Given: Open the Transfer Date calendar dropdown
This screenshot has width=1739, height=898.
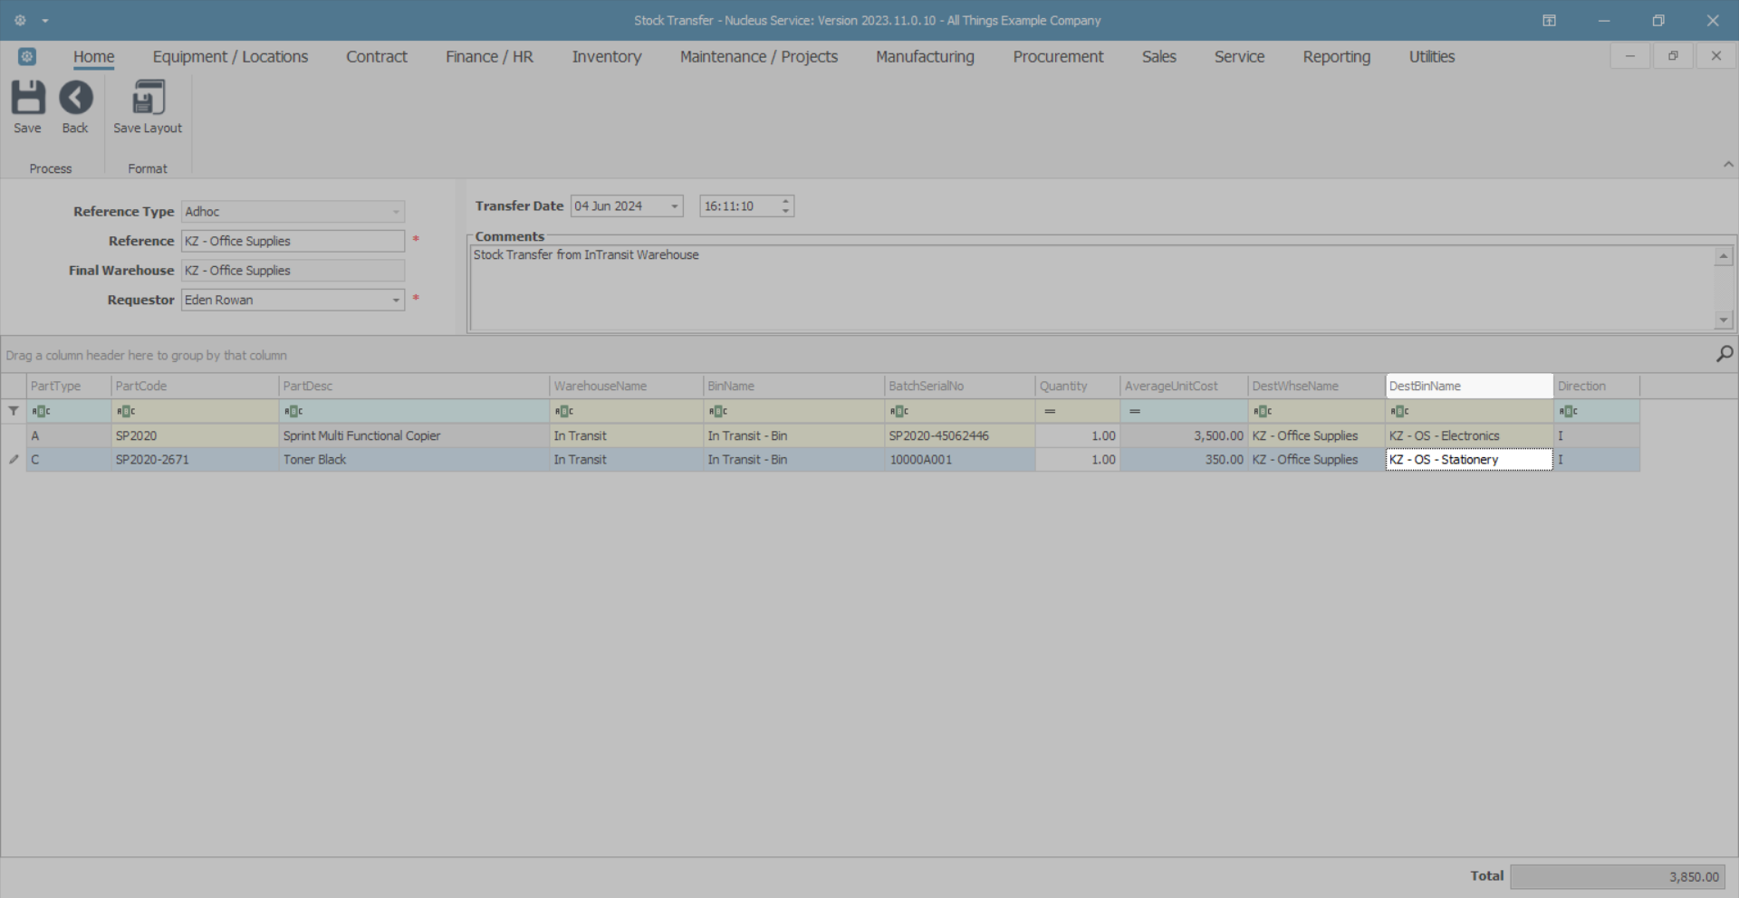Looking at the screenshot, I should [x=675, y=206].
